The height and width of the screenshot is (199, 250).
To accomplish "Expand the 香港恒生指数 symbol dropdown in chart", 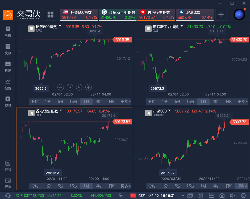I will click(61, 110).
